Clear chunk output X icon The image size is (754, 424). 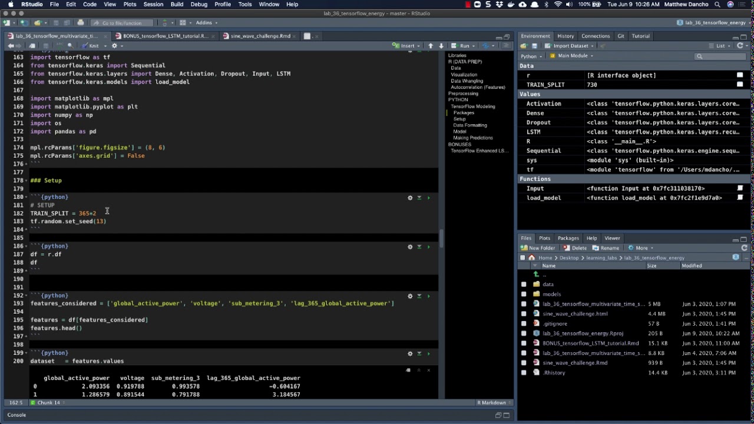click(x=428, y=370)
